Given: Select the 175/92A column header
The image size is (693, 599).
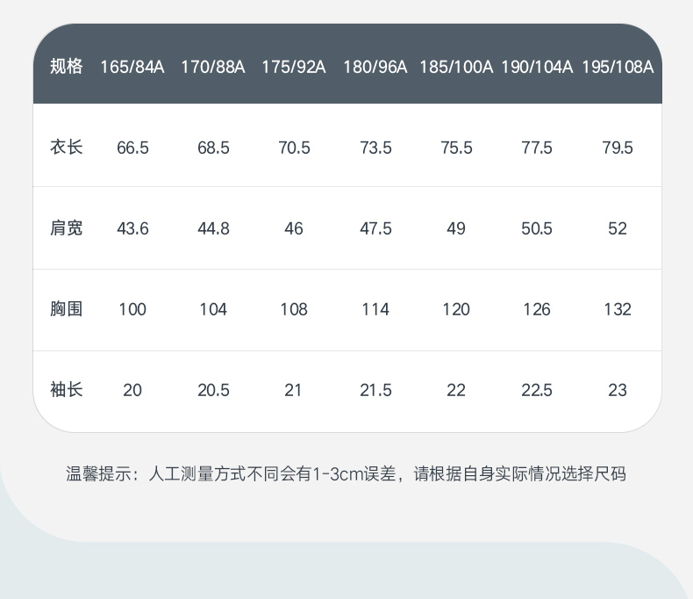Looking at the screenshot, I should pyautogui.click(x=294, y=67).
